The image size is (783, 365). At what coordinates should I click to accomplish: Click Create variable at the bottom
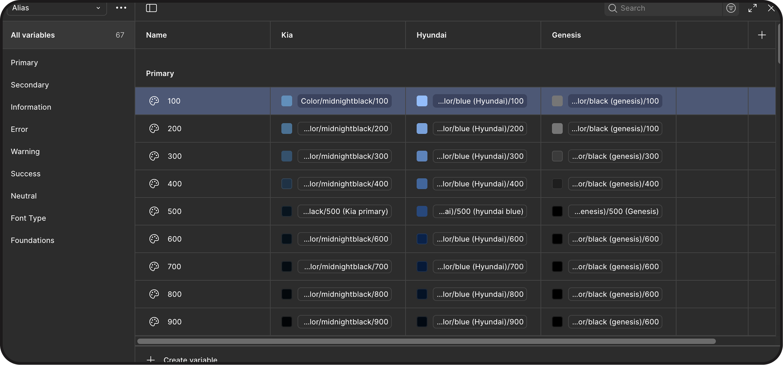point(182,359)
